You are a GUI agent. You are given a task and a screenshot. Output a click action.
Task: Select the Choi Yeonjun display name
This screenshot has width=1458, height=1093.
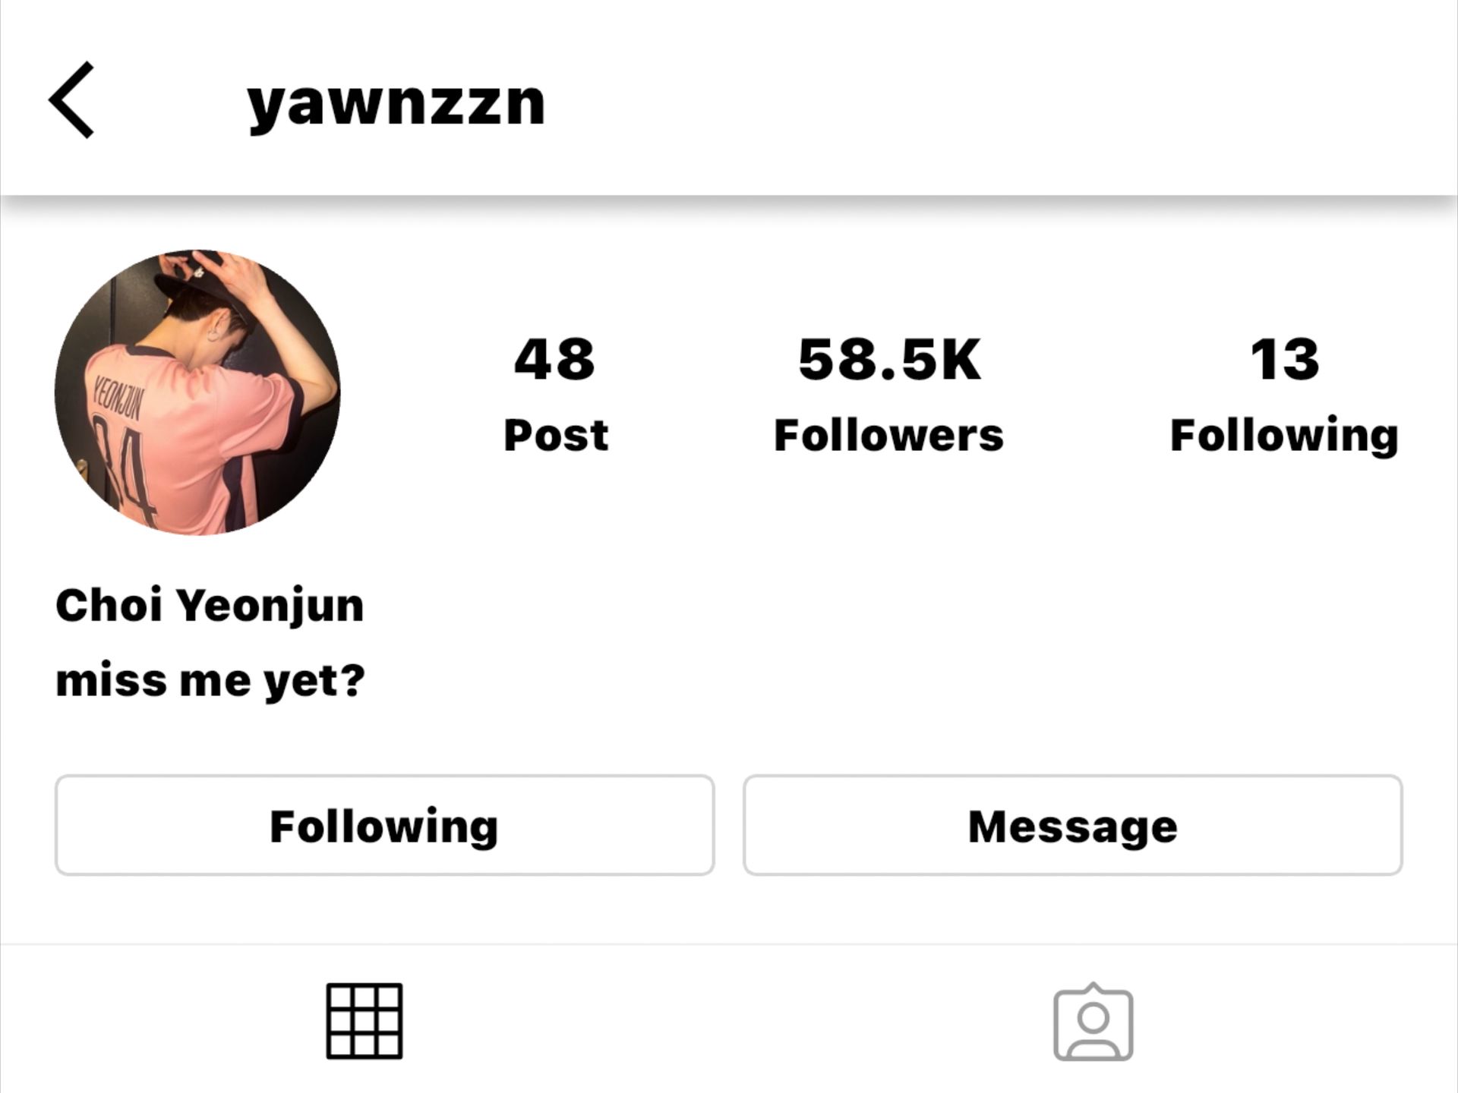[210, 606]
